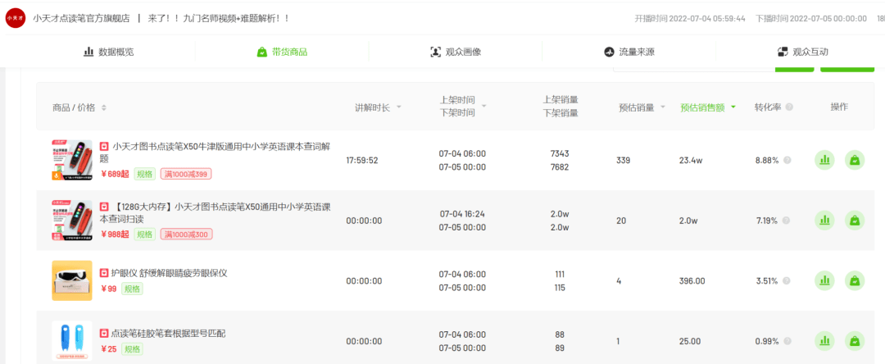Open shop bag icon for X50牛津版 product
Viewport: 885px width, 364px height.
click(855, 160)
